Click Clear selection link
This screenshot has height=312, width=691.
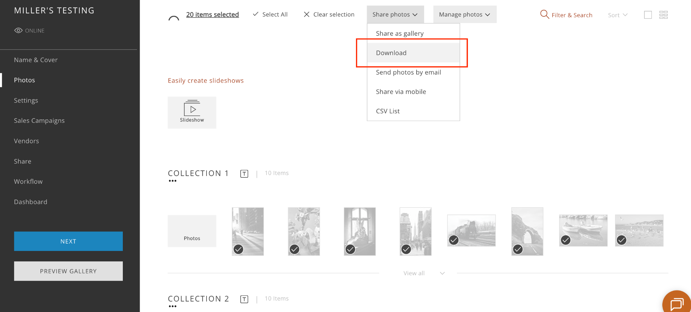pyautogui.click(x=329, y=15)
